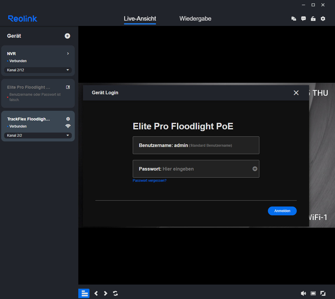Maximize the Reolink window
Image resolution: width=335 pixels, height=299 pixels.
point(313,5)
